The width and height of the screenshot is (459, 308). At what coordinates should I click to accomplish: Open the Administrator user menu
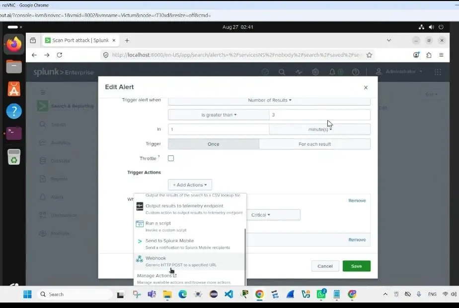coord(399,71)
